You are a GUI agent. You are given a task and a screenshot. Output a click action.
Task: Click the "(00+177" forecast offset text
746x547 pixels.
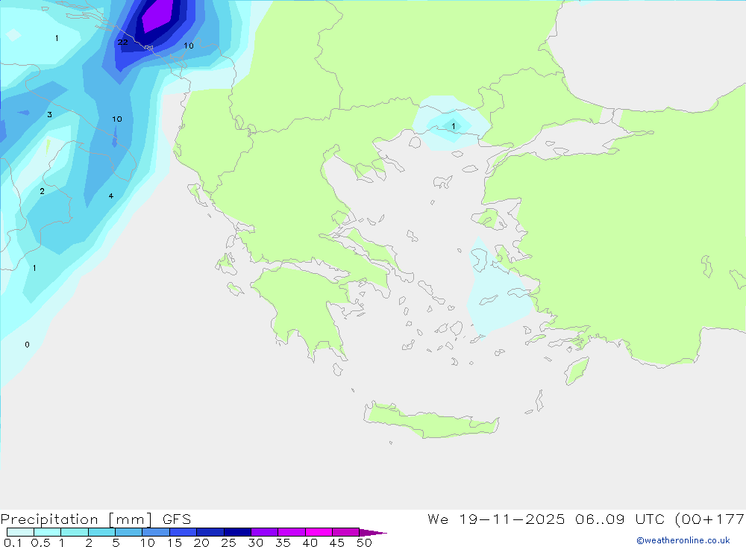click(x=710, y=519)
